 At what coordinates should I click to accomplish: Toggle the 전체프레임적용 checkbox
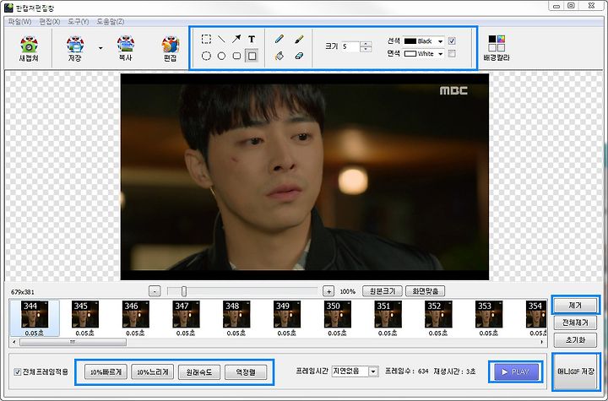18,372
